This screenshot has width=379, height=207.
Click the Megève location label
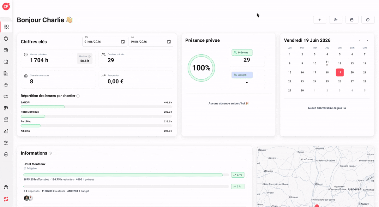click(32, 169)
